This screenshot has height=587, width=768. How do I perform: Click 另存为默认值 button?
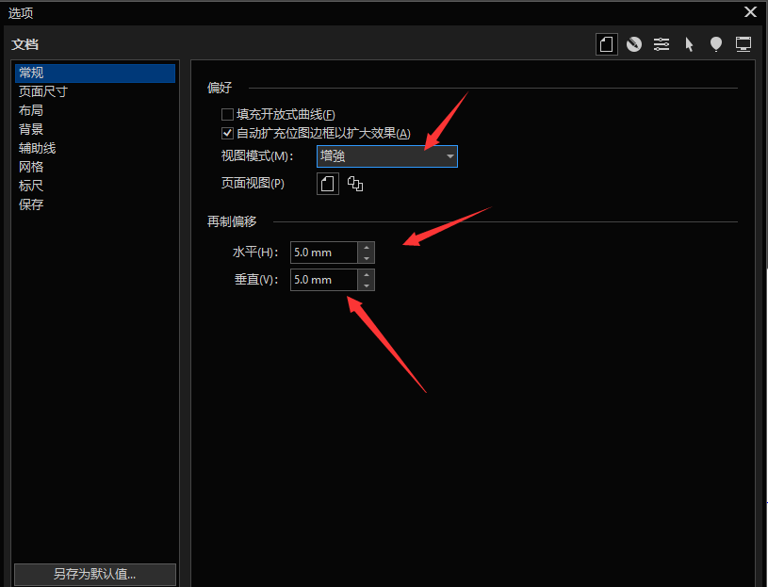coord(95,574)
